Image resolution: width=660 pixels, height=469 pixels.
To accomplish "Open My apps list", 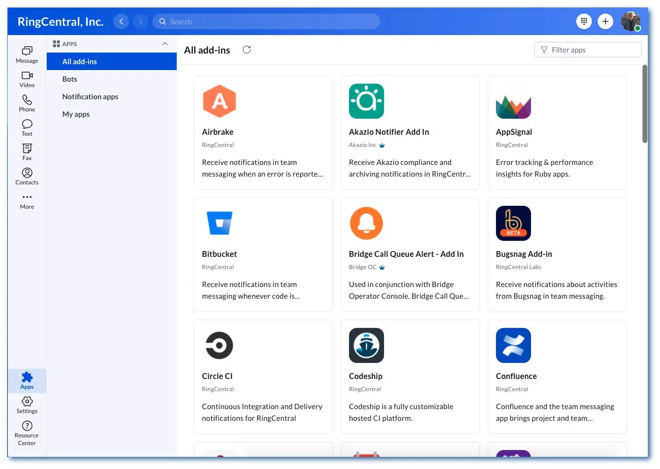I will [x=76, y=114].
